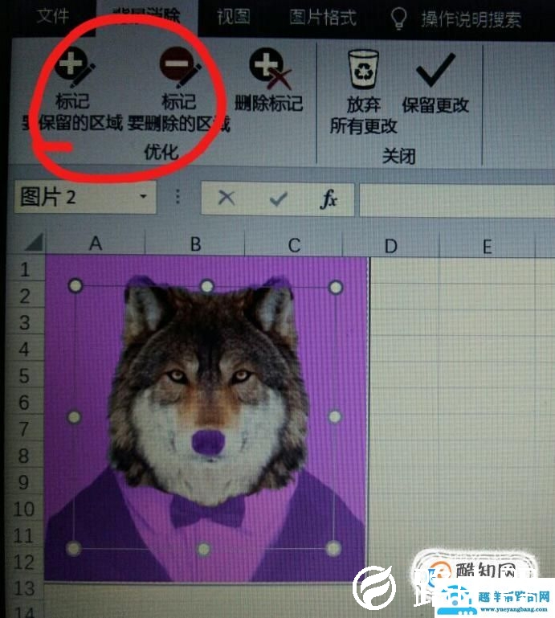Screen dimensions: 555x618
Task: Select Mark Areas to Keep tool (标记要保留的区域)
Action: (x=73, y=90)
